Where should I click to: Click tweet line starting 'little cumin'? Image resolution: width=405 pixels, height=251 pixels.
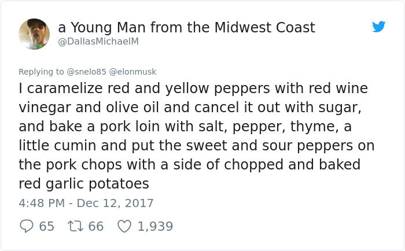tap(196, 146)
